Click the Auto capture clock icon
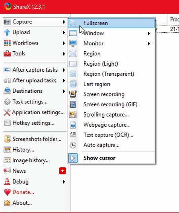This screenshot has height=213, width=179. point(73,145)
